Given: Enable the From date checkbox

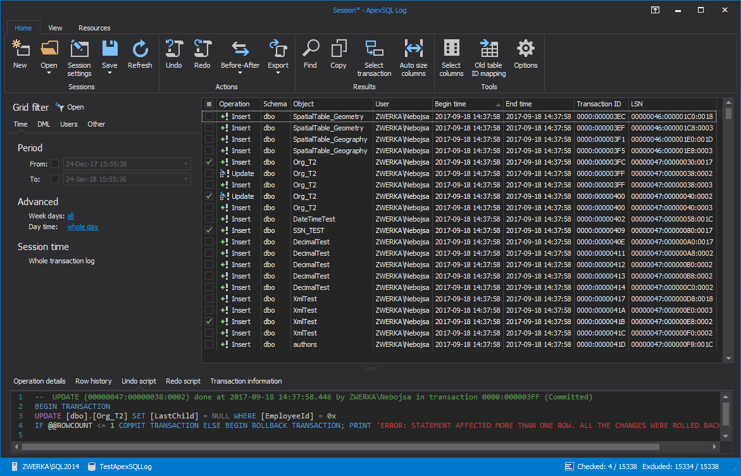Looking at the screenshot, I should coord(55,164).
